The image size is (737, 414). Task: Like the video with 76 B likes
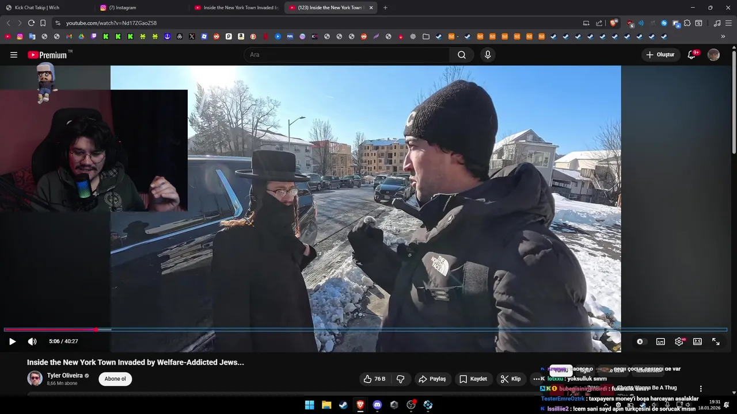tap(374, 379)
